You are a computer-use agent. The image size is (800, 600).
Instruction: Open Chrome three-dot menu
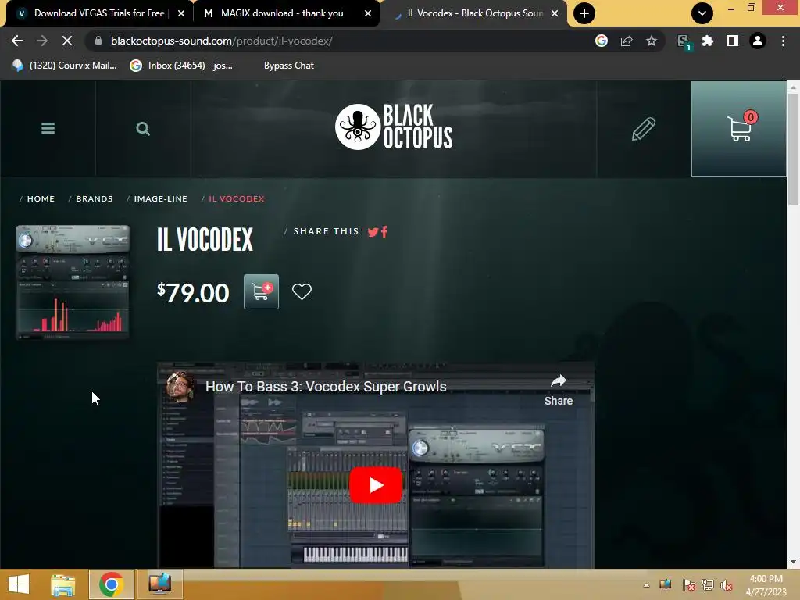point(783,41)
